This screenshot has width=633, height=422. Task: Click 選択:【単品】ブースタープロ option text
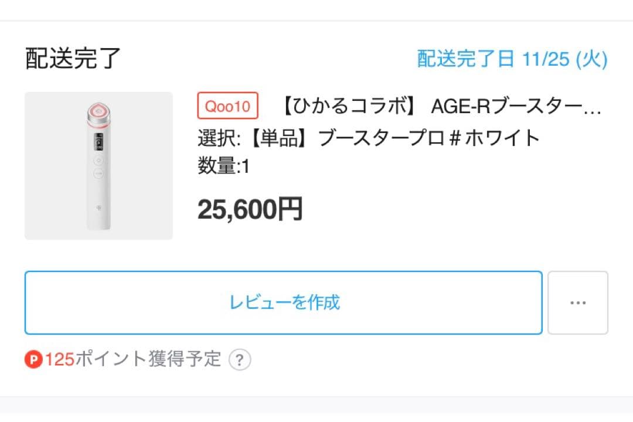(x=369, y=137)
